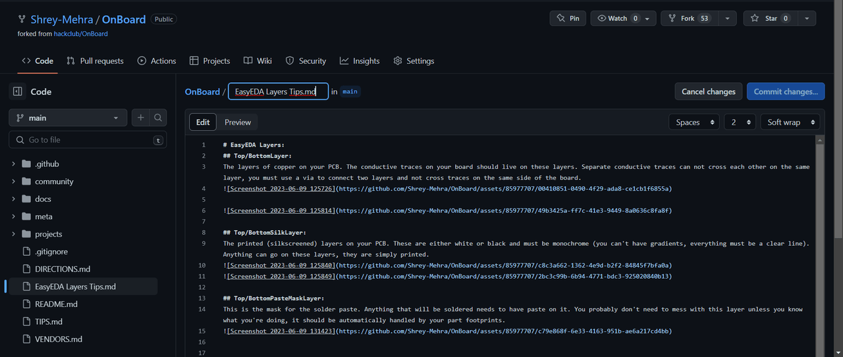Image resolution: width=843 pixels, height=357 pixels.
Task: Open the Watch notifications dropdown
Action: click(622, 18)
